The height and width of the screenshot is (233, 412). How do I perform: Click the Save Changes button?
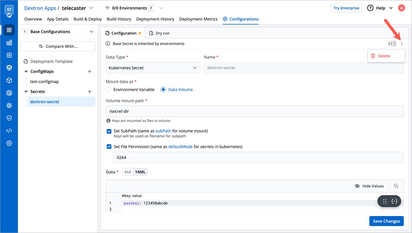click(x=386, y=221)
